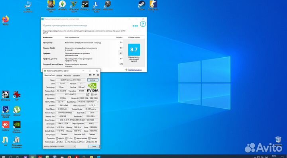The height and width of the screenshot is (158, 287).
Task: Click the 8.7 overall score tile
Action: tap(134, 49)
